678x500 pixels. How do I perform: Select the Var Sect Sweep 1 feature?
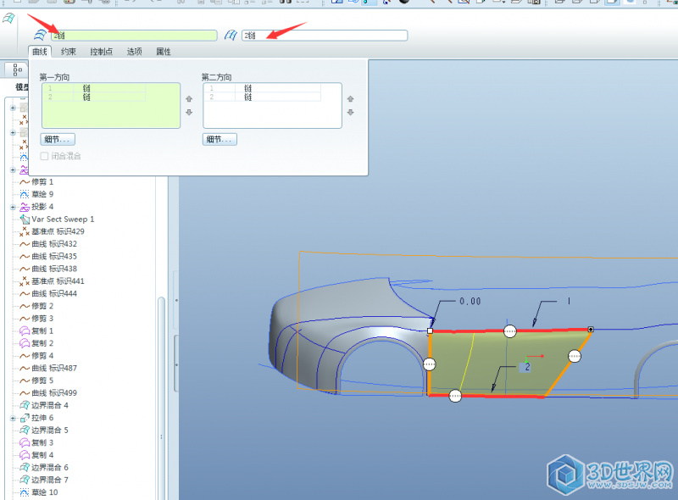[x=63, y=219]
